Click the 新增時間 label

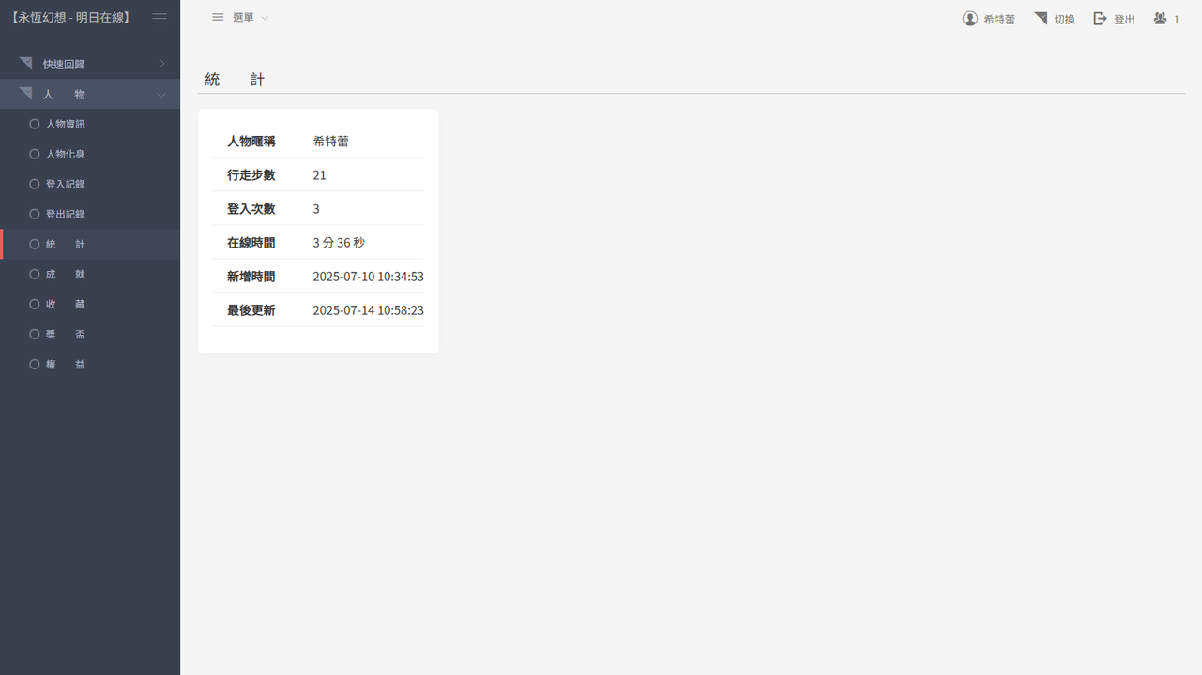pos(251,276)
